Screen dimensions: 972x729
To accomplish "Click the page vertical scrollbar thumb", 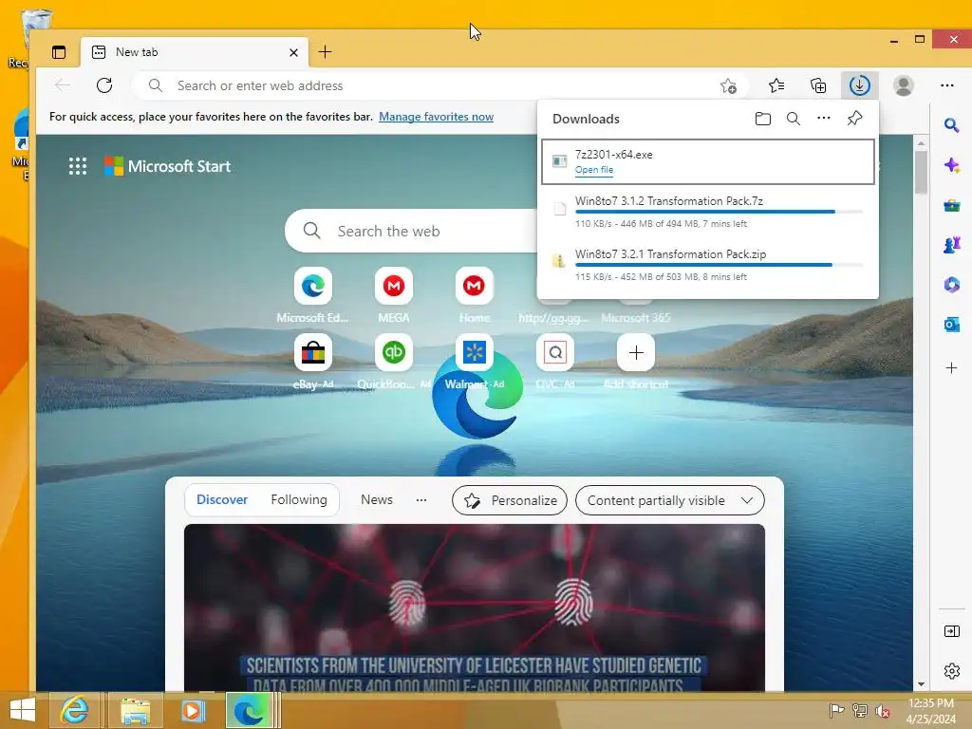I will 921,172.
